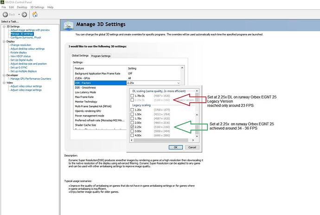The height and width of the screenshot is (215, 320).
Task: Click the Back arrow icon in toolbar
Action: pyautogui.click(x=6, y=14)
